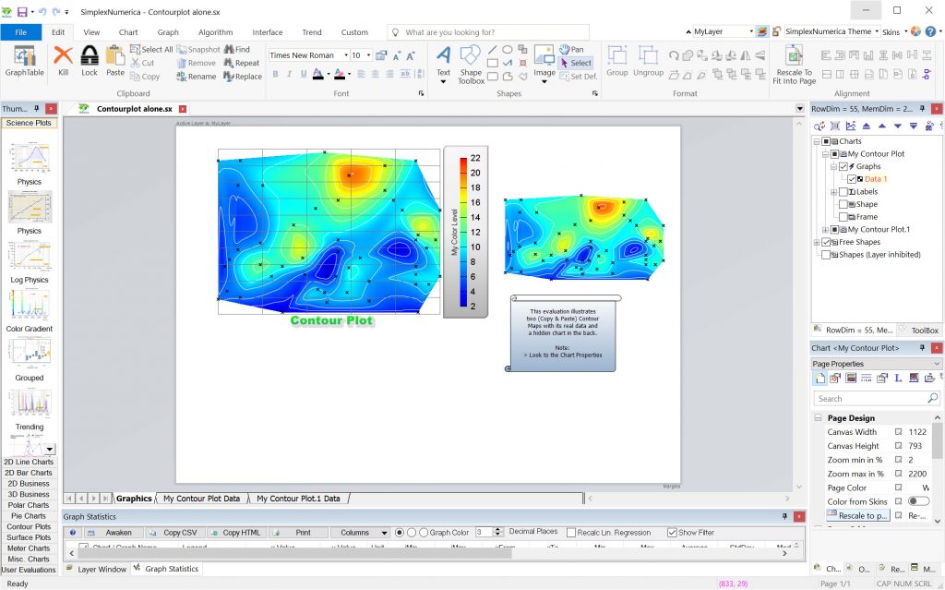
Task: Click the Snapshot tool
Action: coord(198,50)
